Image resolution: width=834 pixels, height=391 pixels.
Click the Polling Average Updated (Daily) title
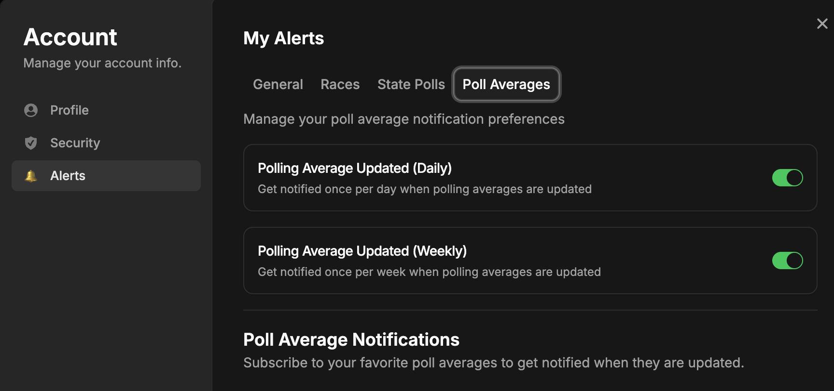[354, 168]
